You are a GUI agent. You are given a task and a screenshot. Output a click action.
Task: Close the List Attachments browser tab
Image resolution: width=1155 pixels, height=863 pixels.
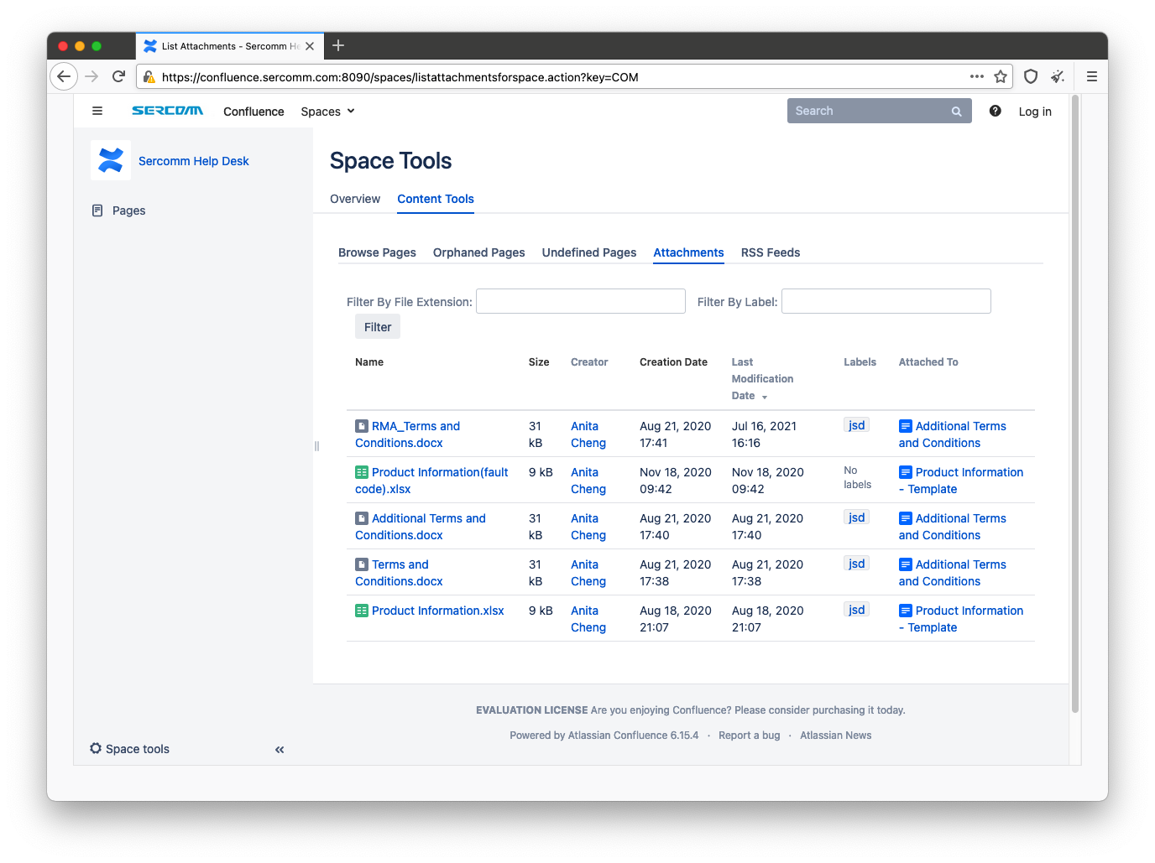pos(310,46)
